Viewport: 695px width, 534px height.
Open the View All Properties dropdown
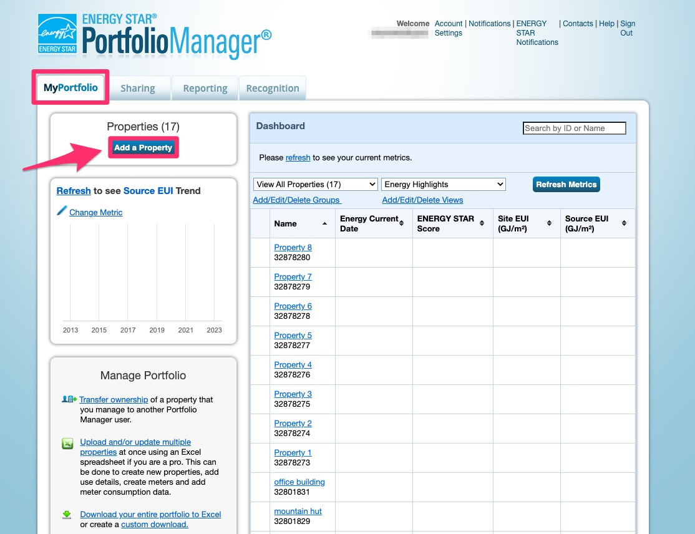[316, 184]
